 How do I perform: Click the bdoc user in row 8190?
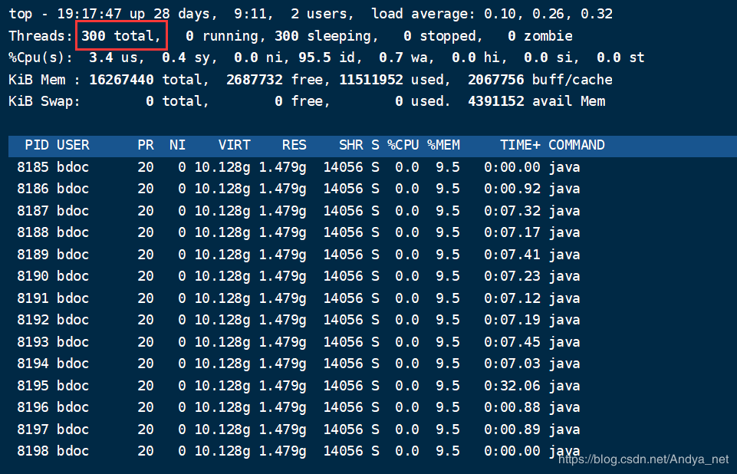pos(73,276)
